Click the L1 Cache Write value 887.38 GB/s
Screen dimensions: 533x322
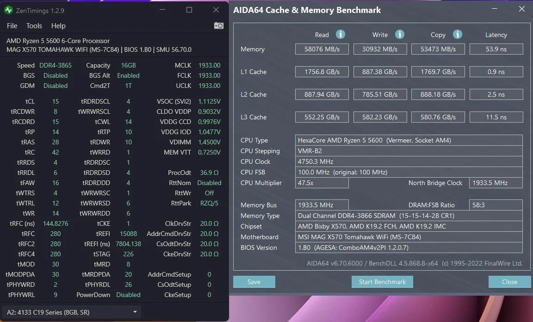click(x=380, y=72)
